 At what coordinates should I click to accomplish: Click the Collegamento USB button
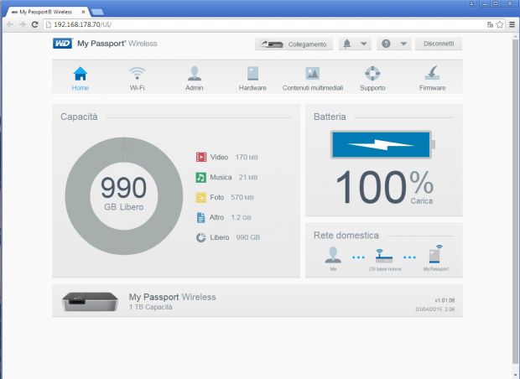point(294,44)
